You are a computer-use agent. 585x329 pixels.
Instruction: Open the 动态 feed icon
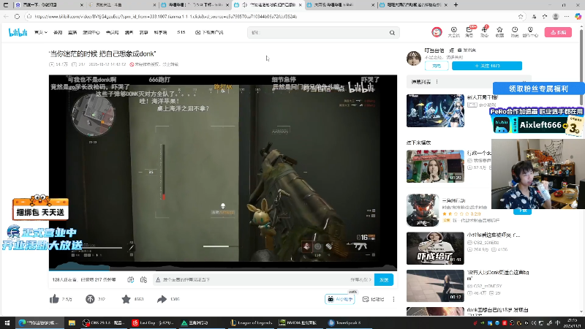[x=484, y=32]
